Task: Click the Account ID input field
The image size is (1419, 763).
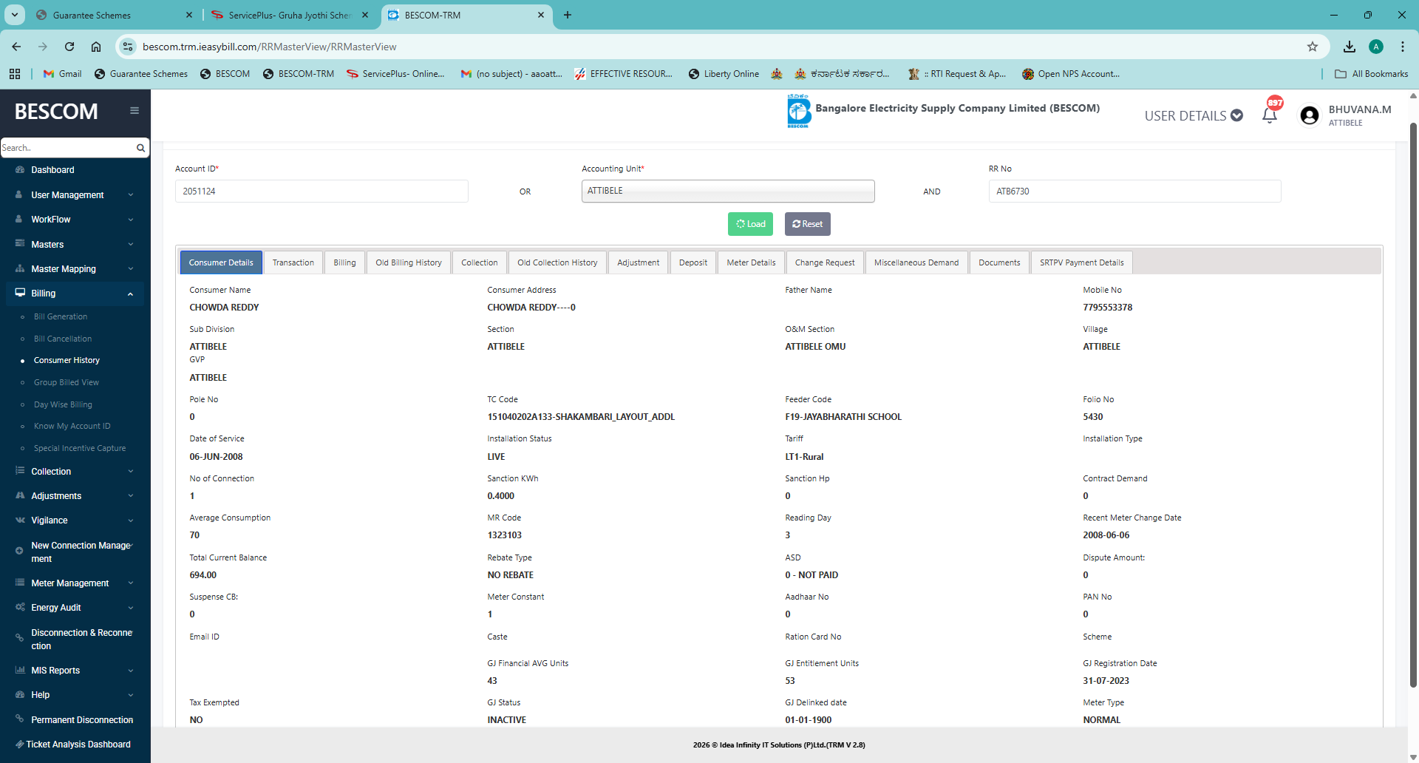Action: pos(321,191)
